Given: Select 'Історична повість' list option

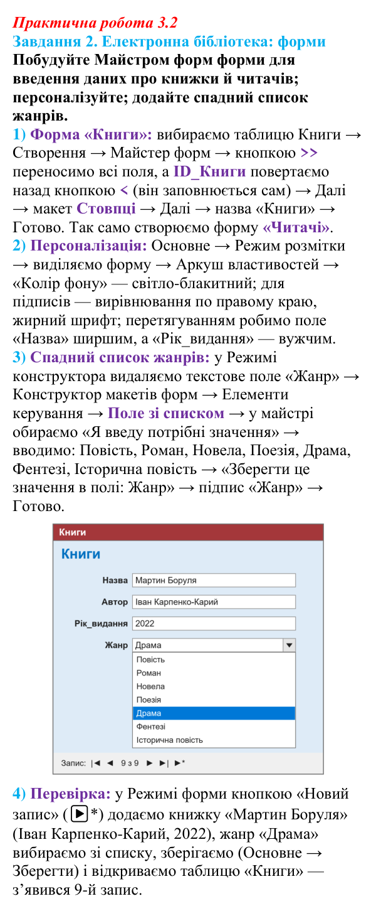Looking at the screenshot, I should point(214,740).
